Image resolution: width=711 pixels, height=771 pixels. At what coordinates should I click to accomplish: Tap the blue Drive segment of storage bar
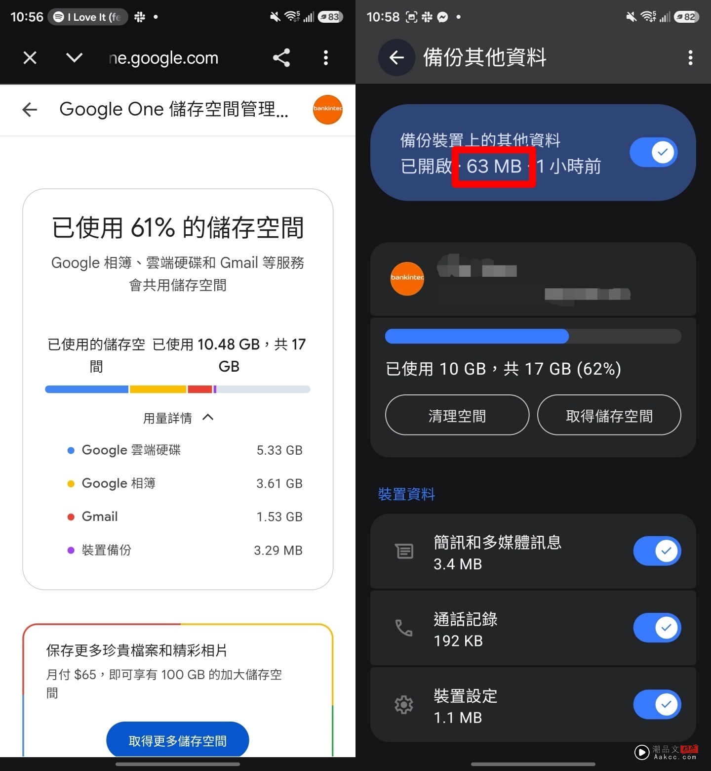coord(86,389)
